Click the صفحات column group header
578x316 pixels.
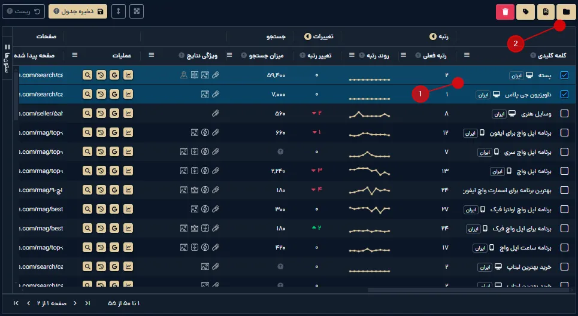coord(47,36)
